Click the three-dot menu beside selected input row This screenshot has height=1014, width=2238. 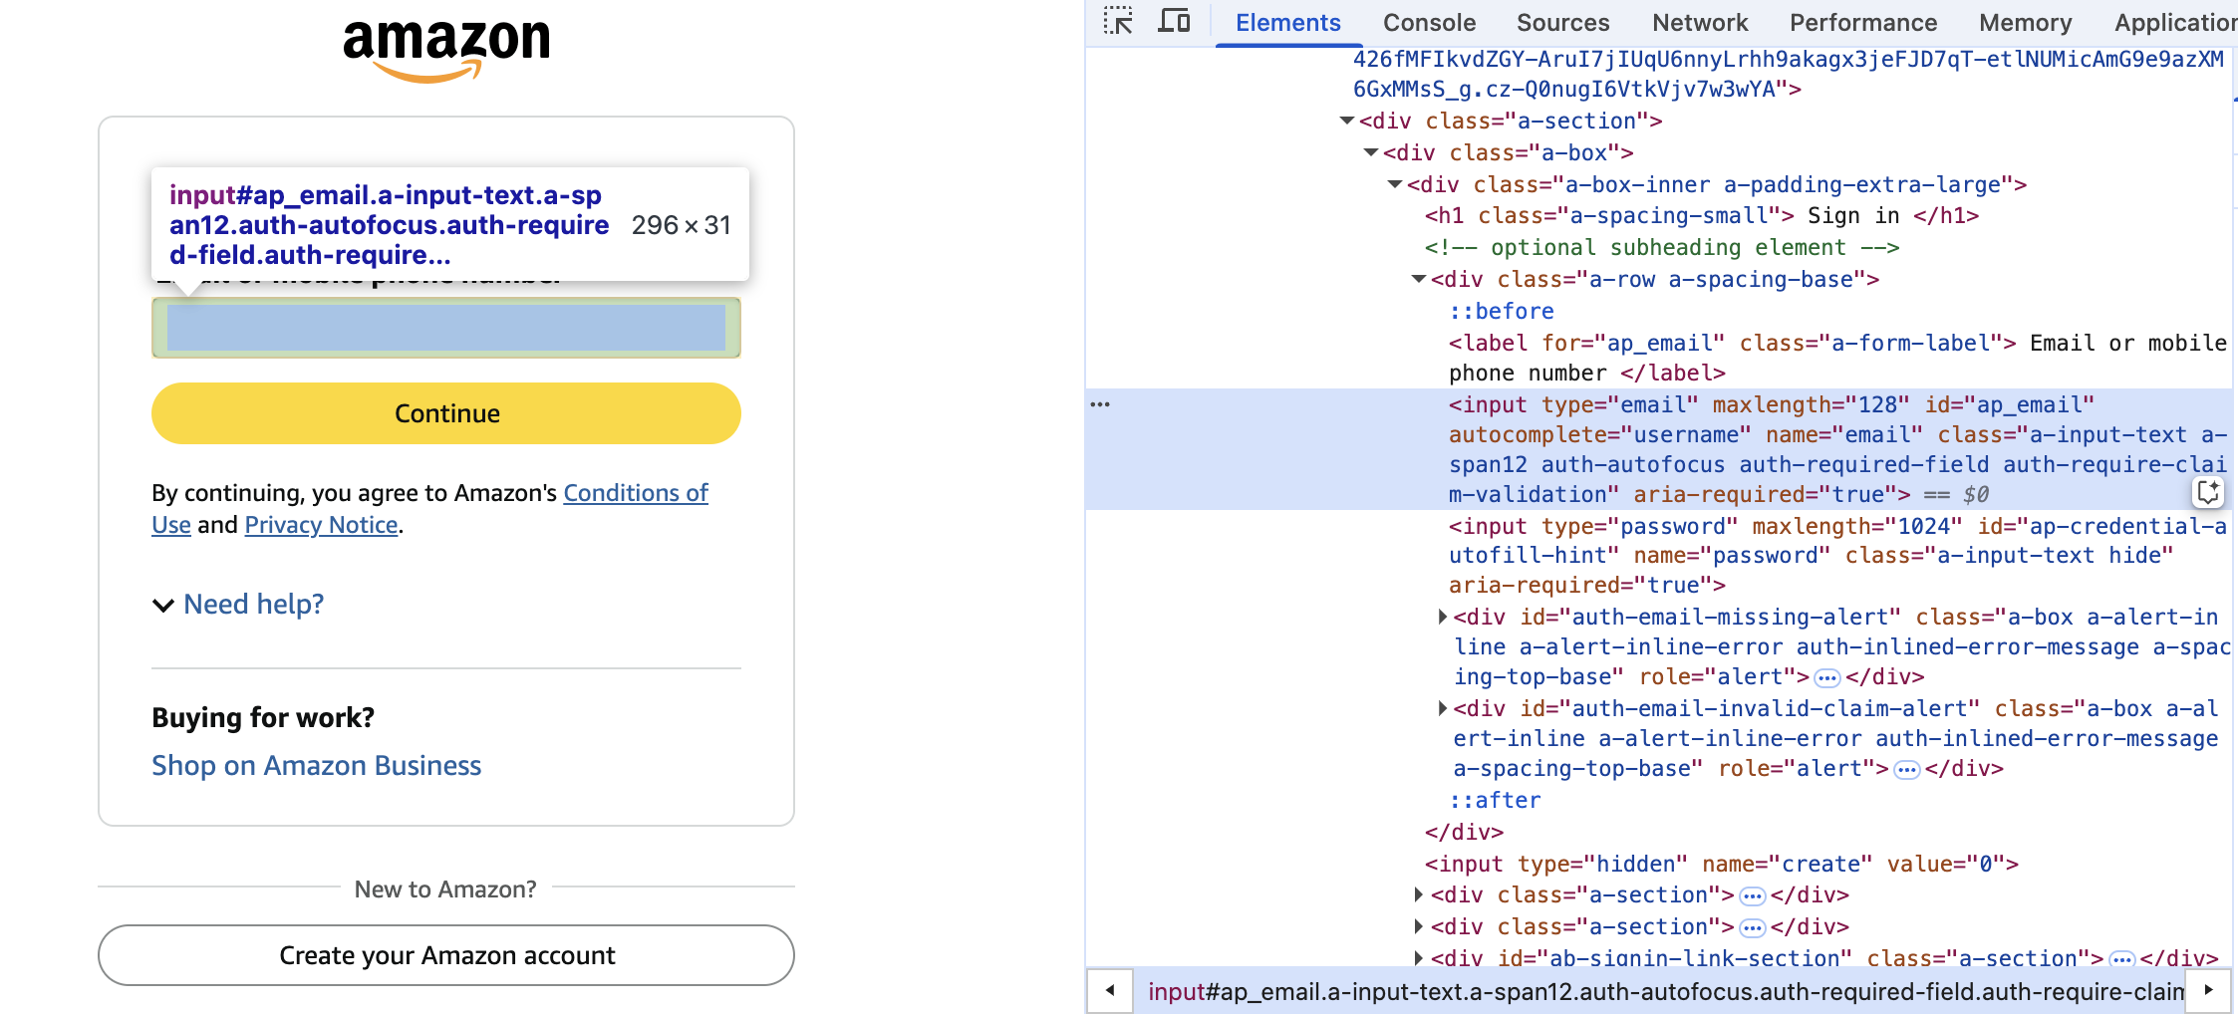[1100, 404]
